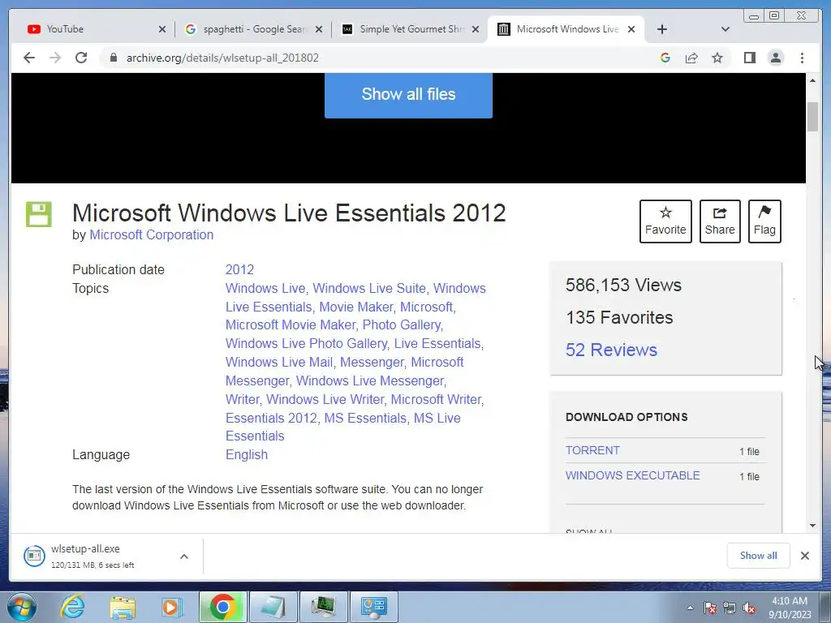Click the page vertical scrollbar thumb
The width and height of the screenshot is (831, 623).
pos(813,117)
